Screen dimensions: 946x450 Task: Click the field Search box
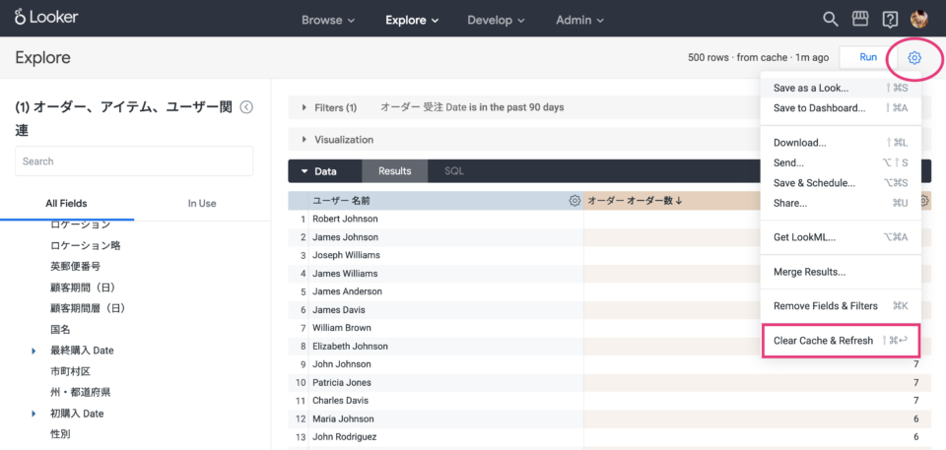(x=134, y=161)
